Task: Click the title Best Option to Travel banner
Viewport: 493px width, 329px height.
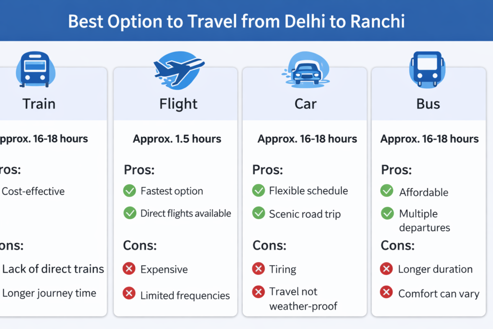Action: click(236, 22)
